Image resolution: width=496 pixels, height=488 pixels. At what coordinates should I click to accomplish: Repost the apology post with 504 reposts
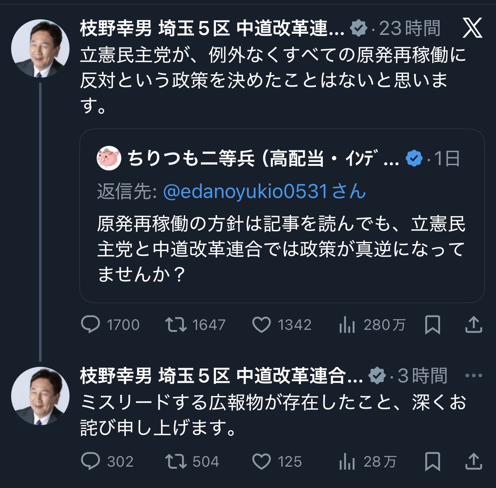(176, 461)
